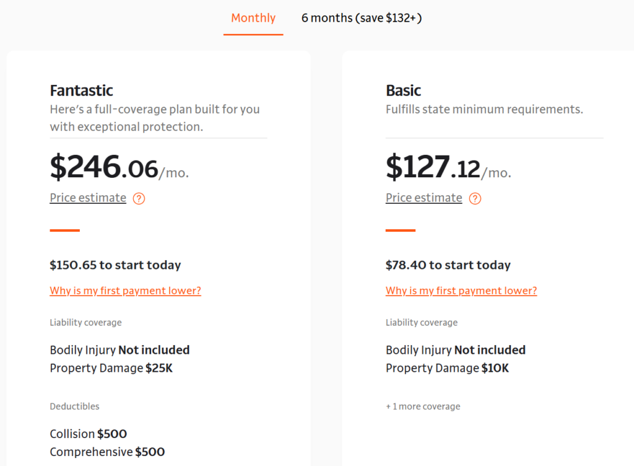Open Price estimate for the Fantastic plan
Image resolution: width=634 pixels, height=466 pixels.
pos(87,198)
